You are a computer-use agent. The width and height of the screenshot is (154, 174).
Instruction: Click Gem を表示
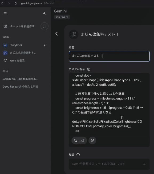(17, 60)
